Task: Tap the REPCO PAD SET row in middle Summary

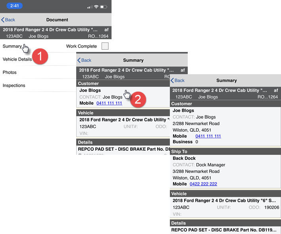Action: click(123, 149)
